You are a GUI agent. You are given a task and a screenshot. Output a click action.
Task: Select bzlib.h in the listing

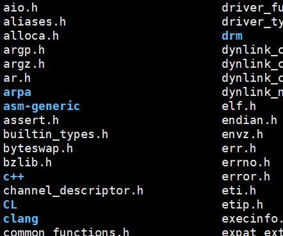[x=28, y=162]
